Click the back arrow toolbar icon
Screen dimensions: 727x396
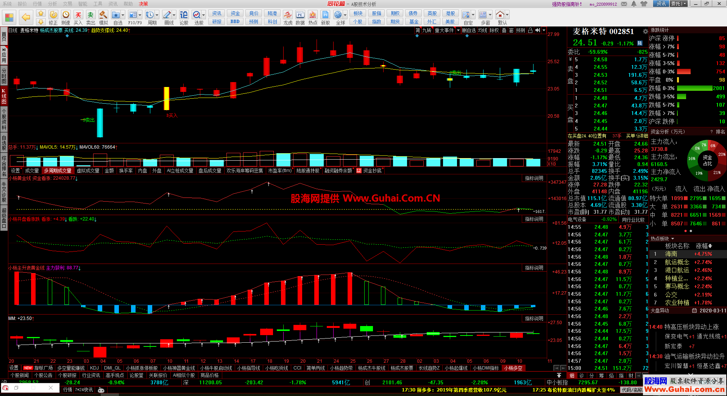(26, 17)
